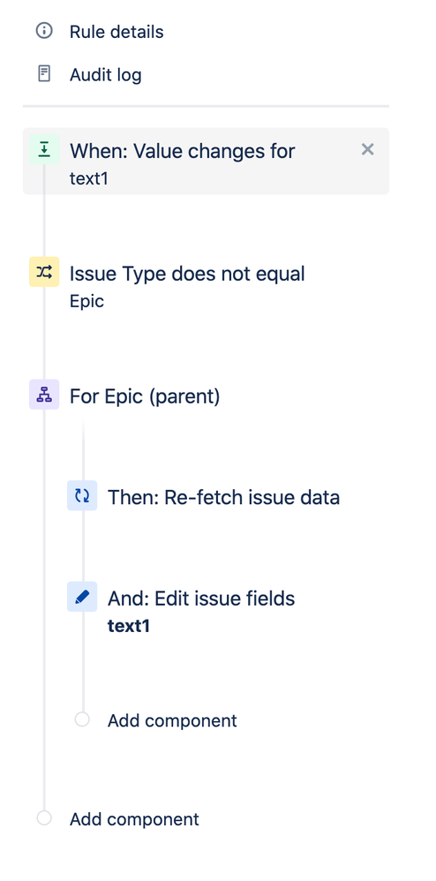Click the bottom 'Add component' link
The height and width of the screenshot is (881, 436).
point(134,819)
